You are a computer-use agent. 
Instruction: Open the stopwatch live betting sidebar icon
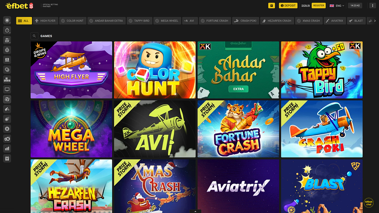click(7, 30)
